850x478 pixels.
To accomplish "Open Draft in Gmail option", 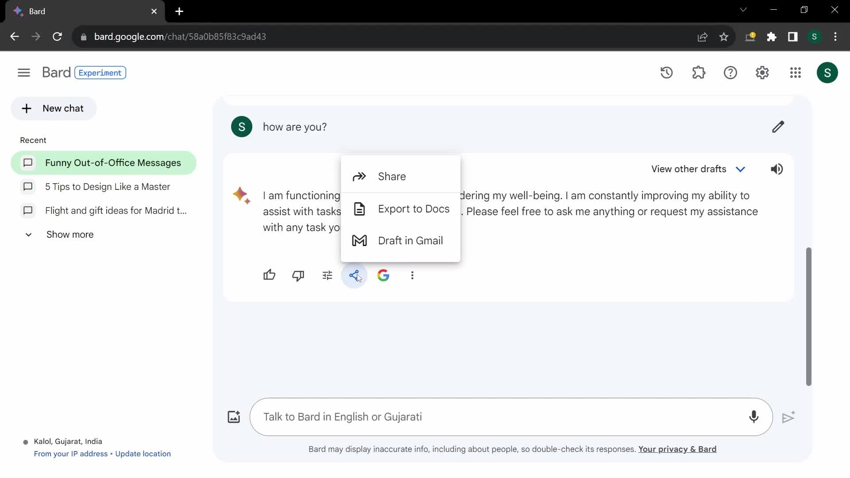I will pyautogui.click(x=410, y=240).
